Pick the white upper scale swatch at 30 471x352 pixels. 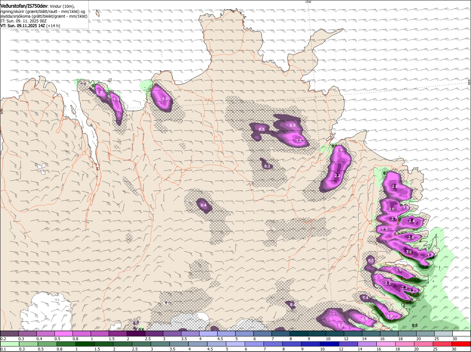(x=461, y=334)
